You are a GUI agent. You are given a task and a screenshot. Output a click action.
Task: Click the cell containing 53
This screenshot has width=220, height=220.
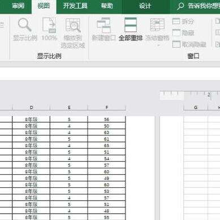(107, 191)
